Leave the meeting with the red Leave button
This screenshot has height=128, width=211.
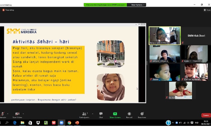pyautogui.click(x=206, y=115)
